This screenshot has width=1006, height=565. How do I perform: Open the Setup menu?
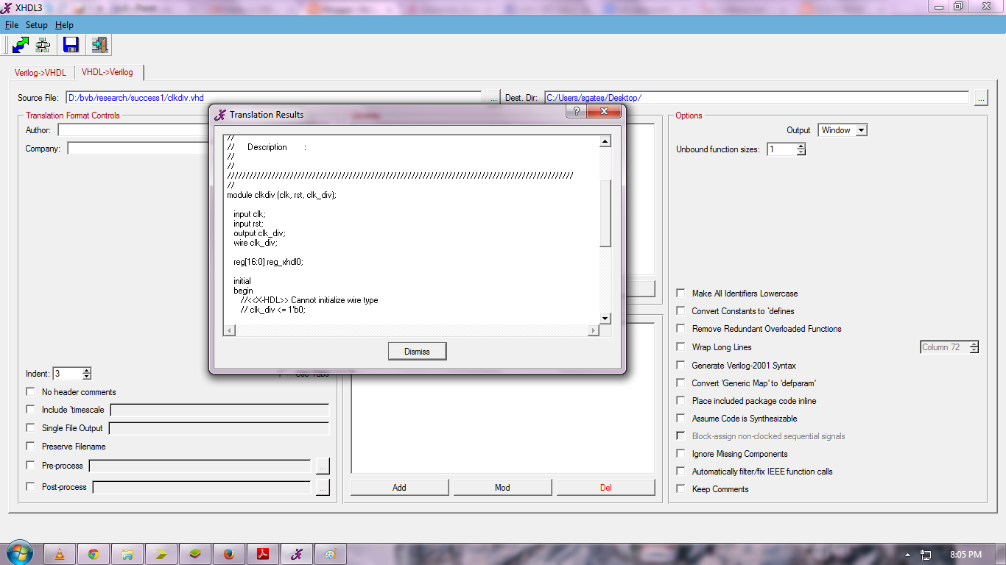pyautogui.click(x=36, y=24)
